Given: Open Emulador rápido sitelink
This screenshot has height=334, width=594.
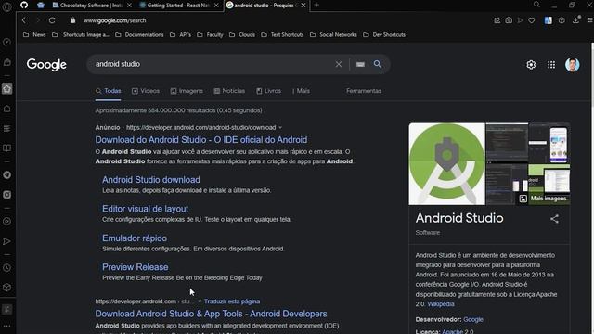Looking at the screenshot, I should coord(135,238).
